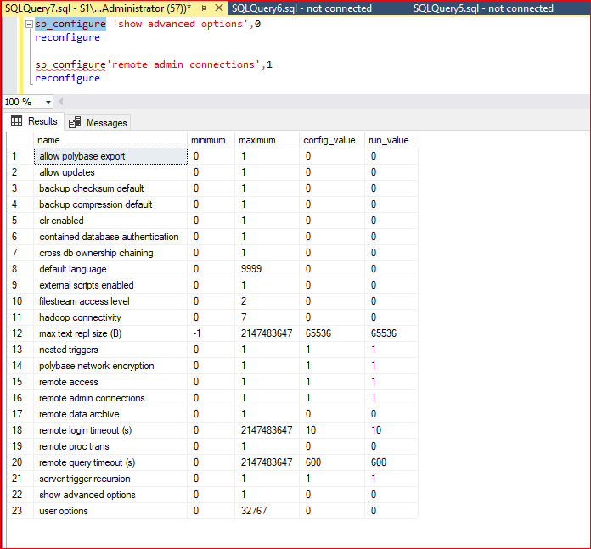The height and width of the screenshot is (549, 591).
Task: Pin the SQLQuery7.sql tab
Action: pos(202,8)
